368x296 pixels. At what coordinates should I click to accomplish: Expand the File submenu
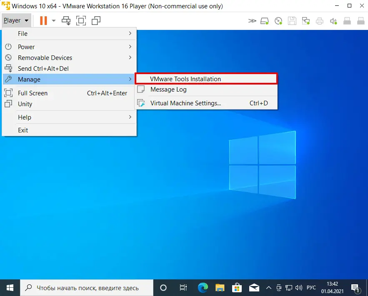70,34
